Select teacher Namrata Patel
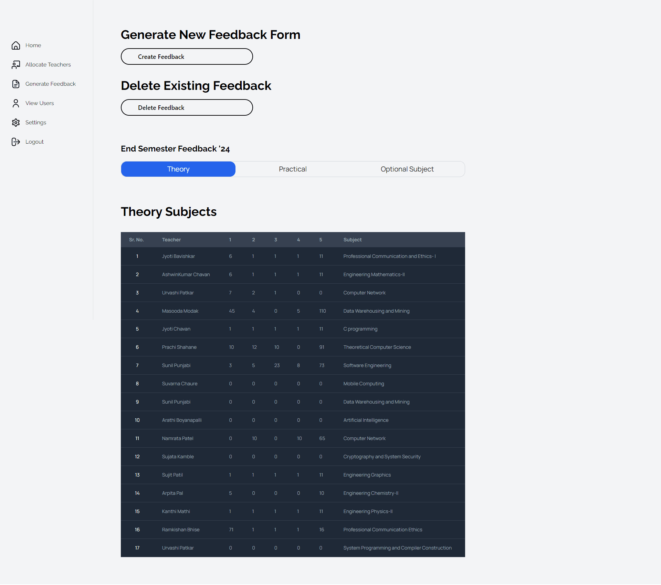The width and height of the screenshot is (661, 585). pos(177,438)
